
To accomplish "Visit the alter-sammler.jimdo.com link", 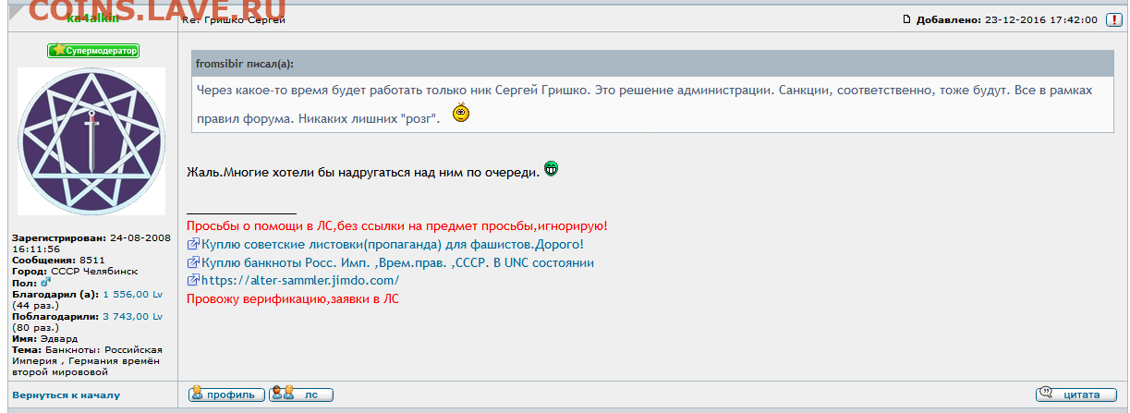I will (x=299, y=280).
